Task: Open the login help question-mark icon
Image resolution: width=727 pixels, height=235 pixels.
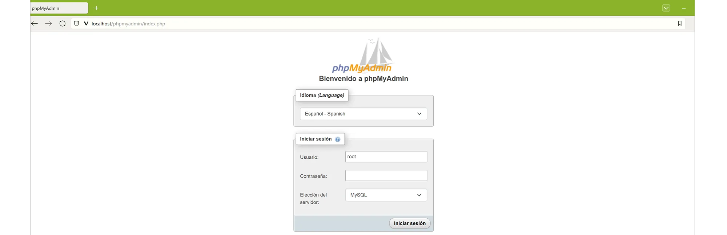Action: [338, 139]
